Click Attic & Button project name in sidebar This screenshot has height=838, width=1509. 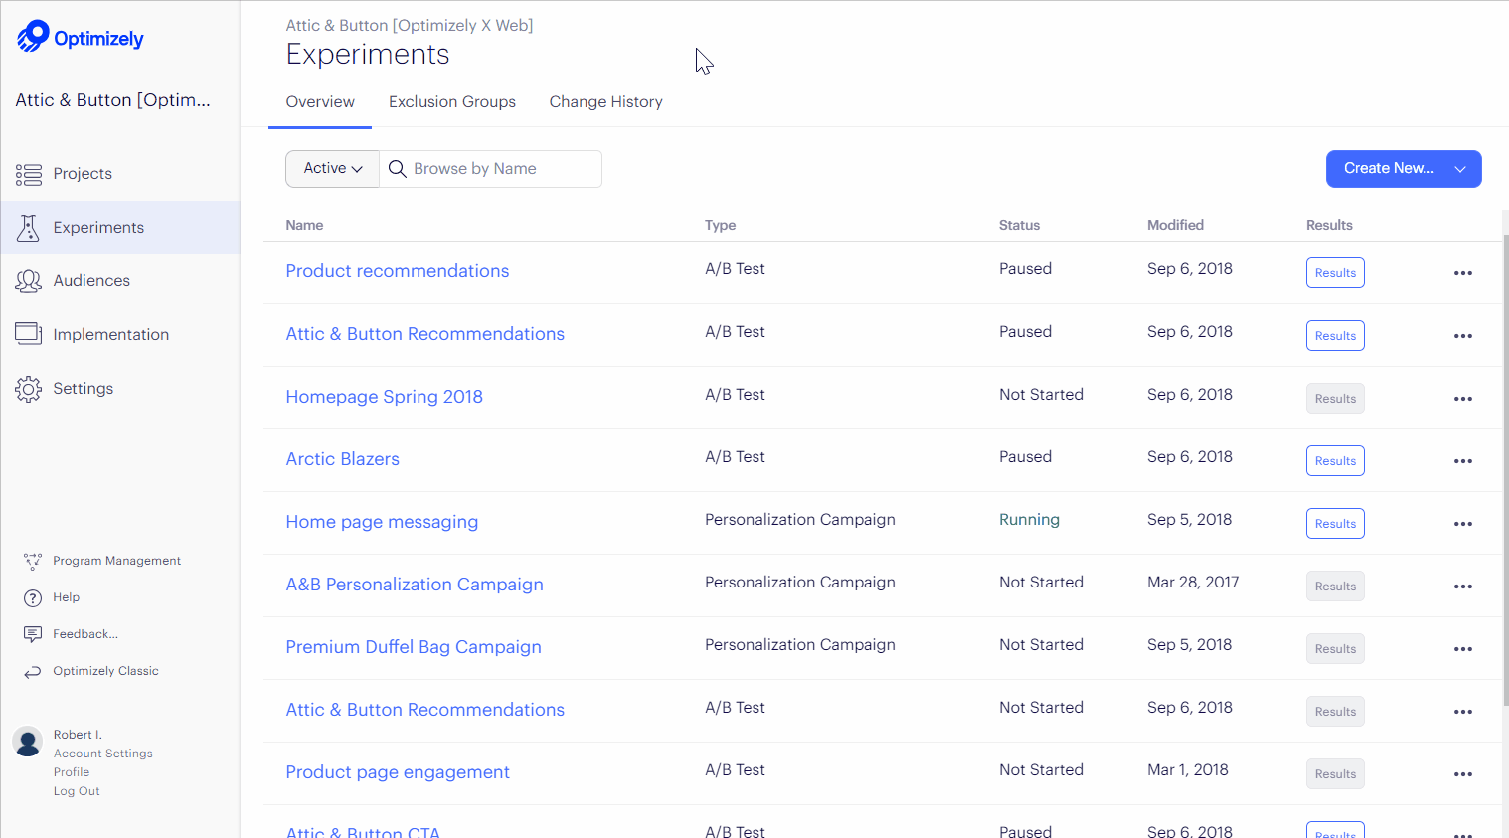tap(112, 100)
